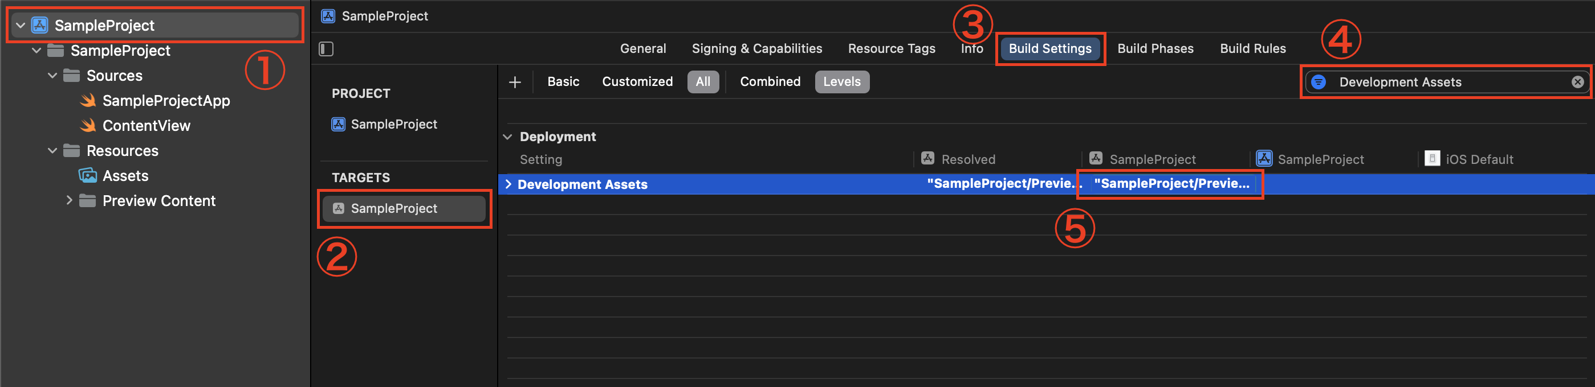Toggle the All settings filter
This screenshot has height=387, width=1595.
703,81
